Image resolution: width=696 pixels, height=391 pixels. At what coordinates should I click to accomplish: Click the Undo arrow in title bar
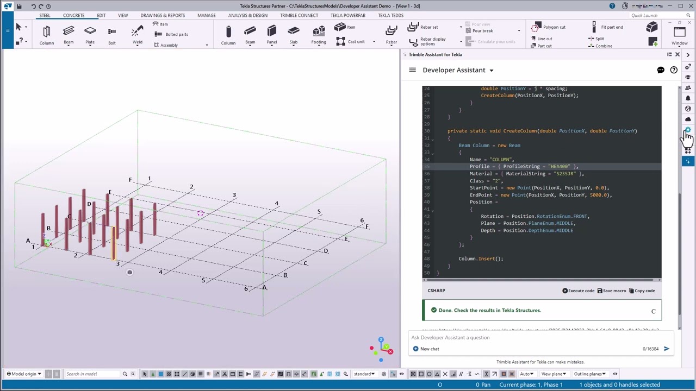[x=34, y=6]
